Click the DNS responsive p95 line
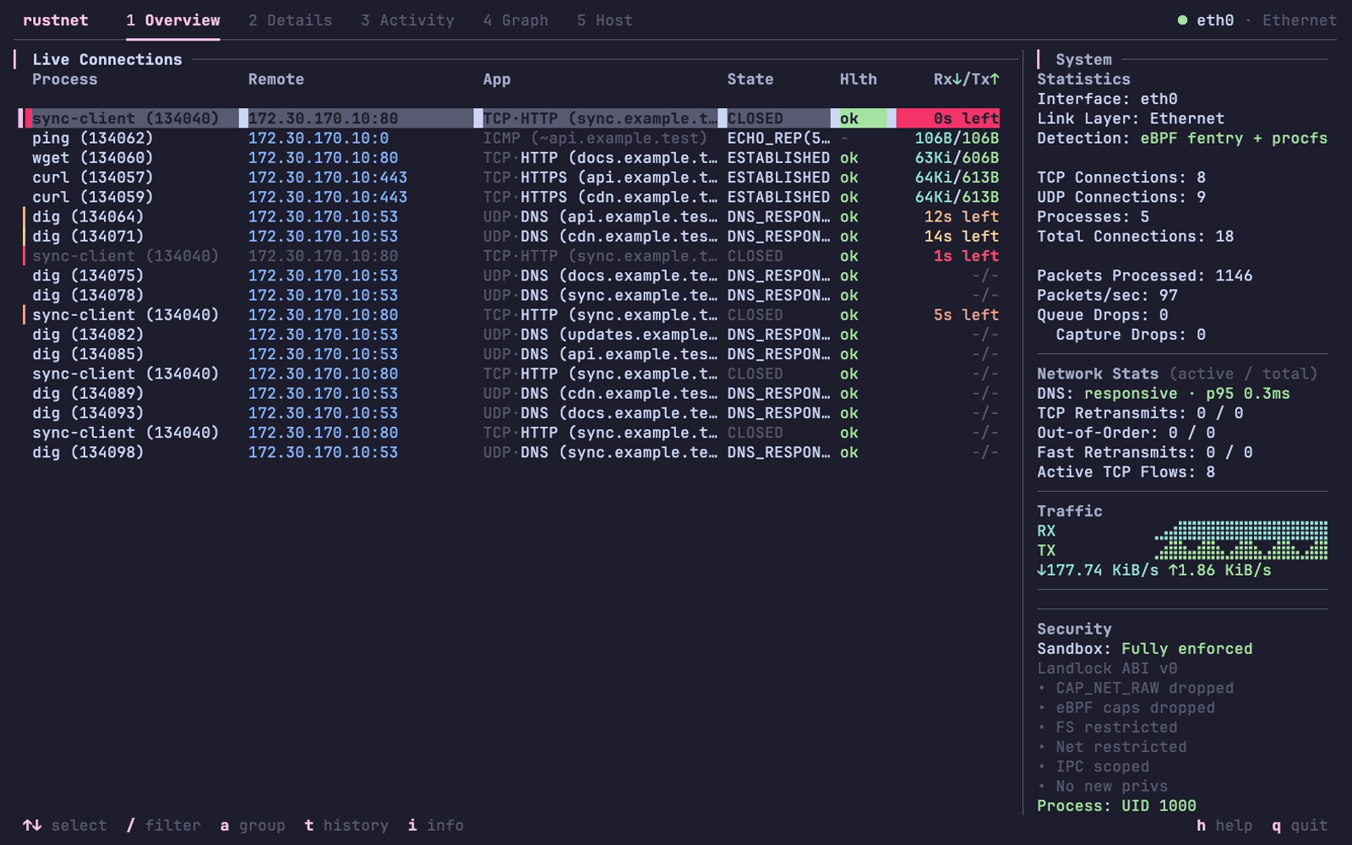The height and width of the screenshot is (845, 1352). (1164, 394)
